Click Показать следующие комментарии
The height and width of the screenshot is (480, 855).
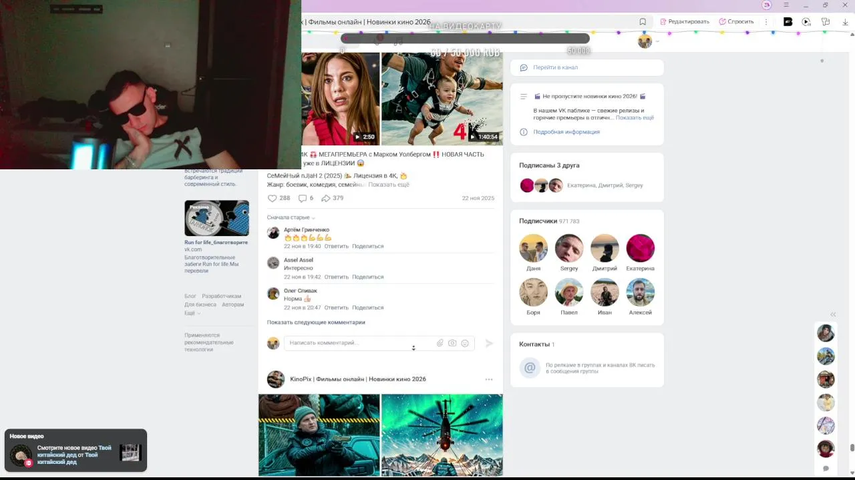(x=316, y=322)
